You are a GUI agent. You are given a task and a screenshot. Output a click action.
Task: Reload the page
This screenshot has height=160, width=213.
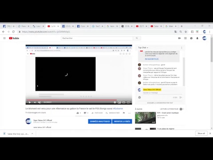pyautogui.click(x=13, y=32)
